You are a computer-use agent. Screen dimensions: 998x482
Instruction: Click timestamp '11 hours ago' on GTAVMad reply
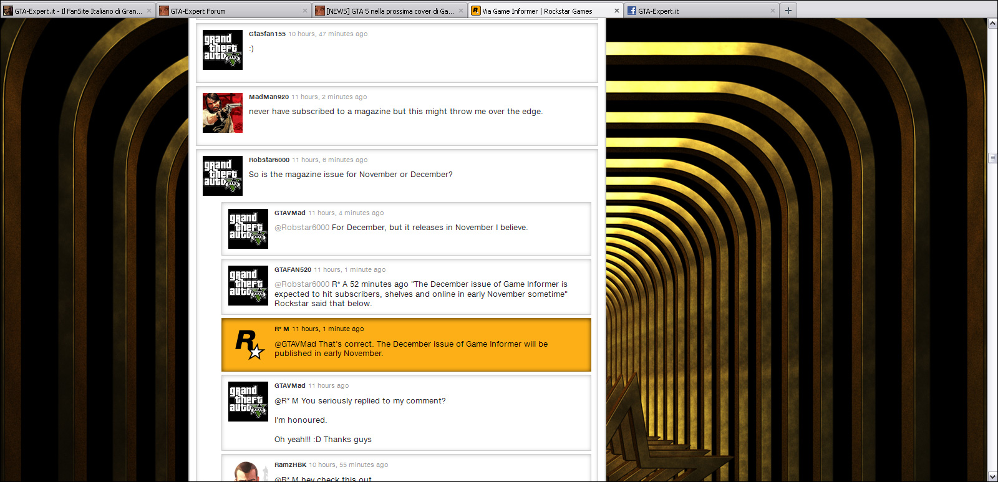pos(328,386)
